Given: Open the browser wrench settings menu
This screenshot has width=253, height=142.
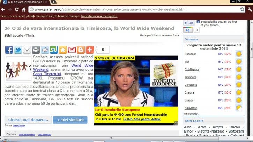Looking at the screenshot, I should 249,9.
